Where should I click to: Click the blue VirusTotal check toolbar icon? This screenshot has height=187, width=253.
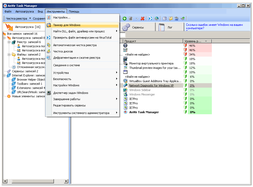click(x=151, y=19)
